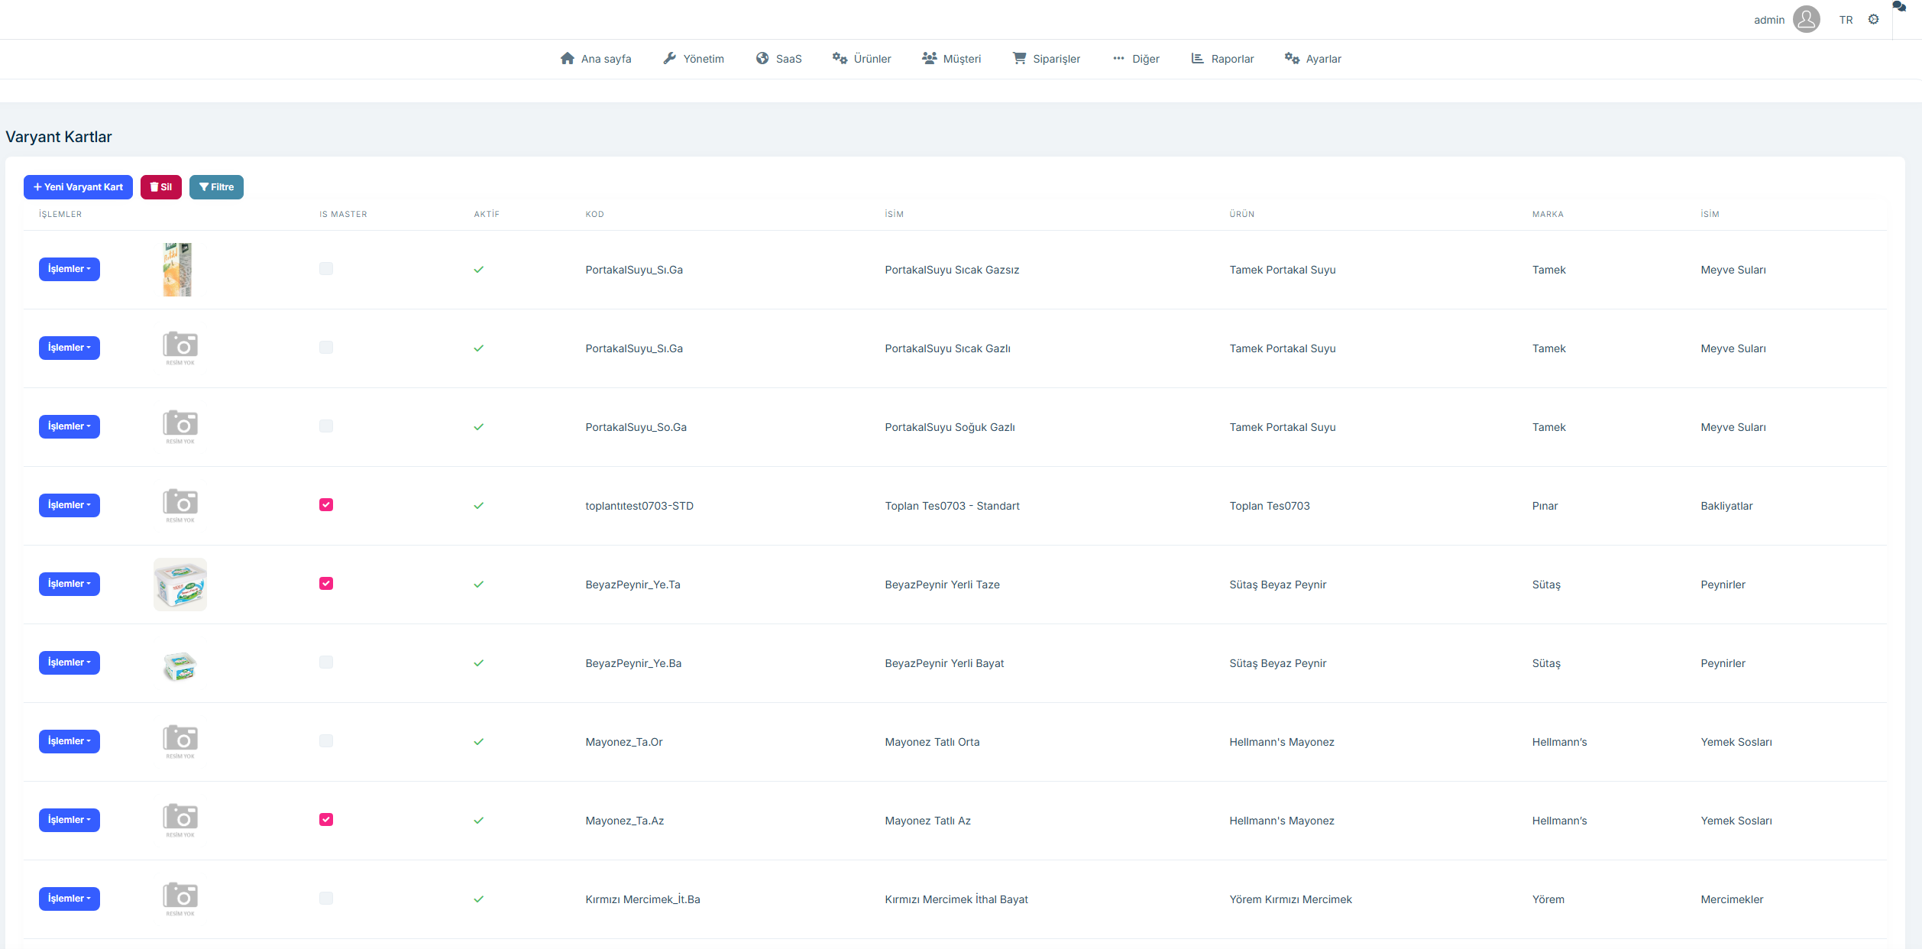1922x949 pixels.
Task: Open the settings gear in the top-right header
Action: [x=1873, y=19]
